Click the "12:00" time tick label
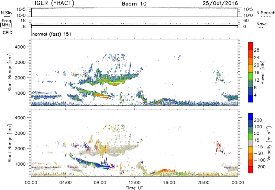Screen dimensions: 275x190 click(134, 183)
